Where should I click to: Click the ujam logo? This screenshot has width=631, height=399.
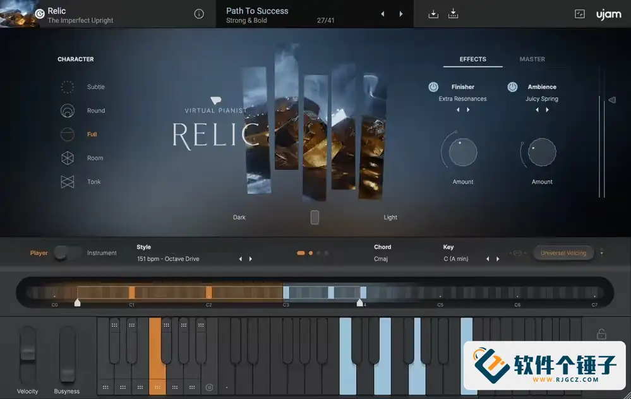click(608, 15)
